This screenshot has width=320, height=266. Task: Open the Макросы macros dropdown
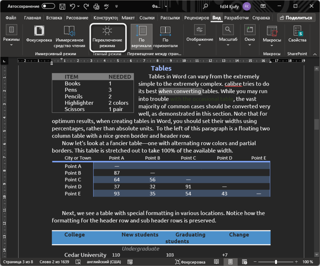click(x=272, y=36)
